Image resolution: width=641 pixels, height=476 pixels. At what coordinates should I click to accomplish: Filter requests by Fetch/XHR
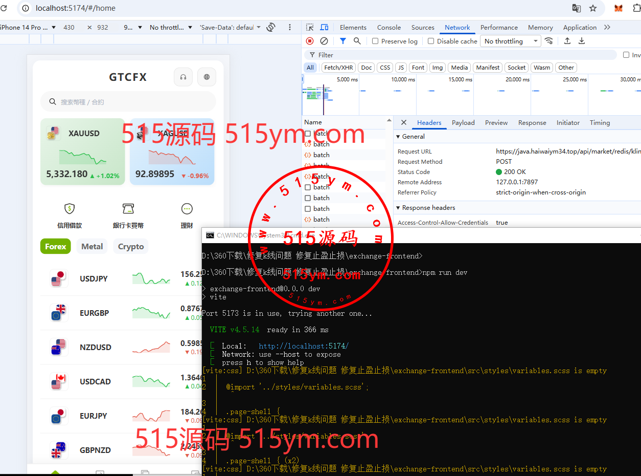point(338,68)
